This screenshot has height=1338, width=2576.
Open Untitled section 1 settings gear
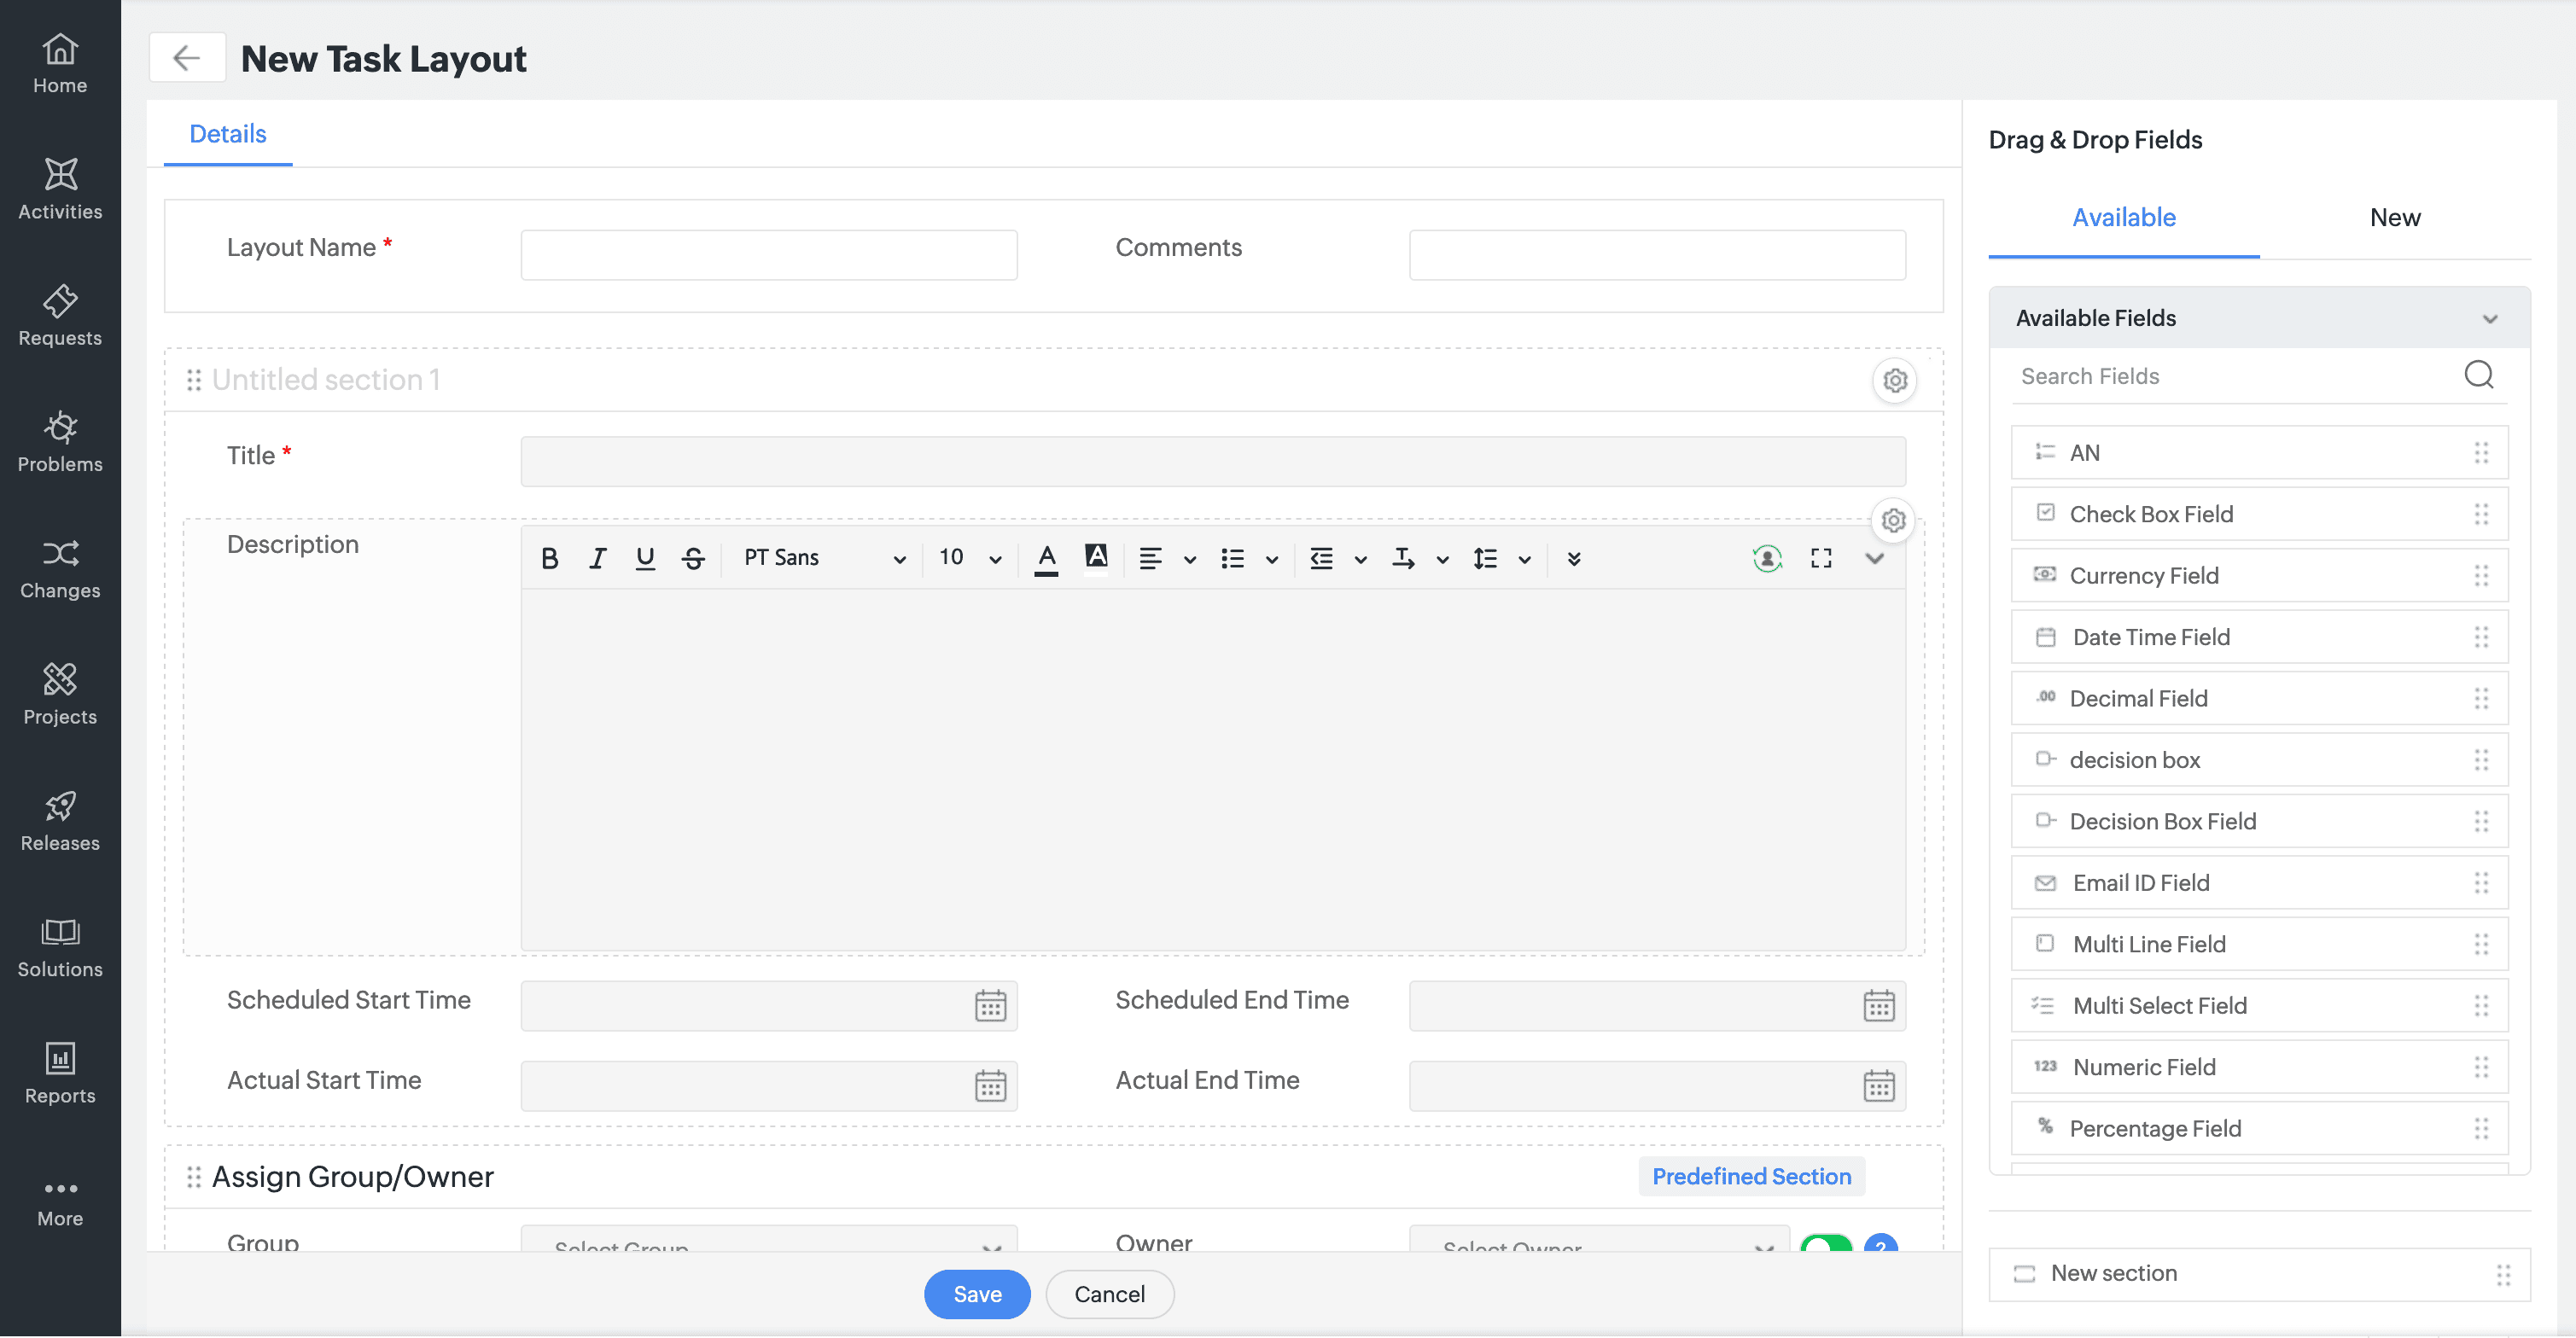coord(1894,380)
